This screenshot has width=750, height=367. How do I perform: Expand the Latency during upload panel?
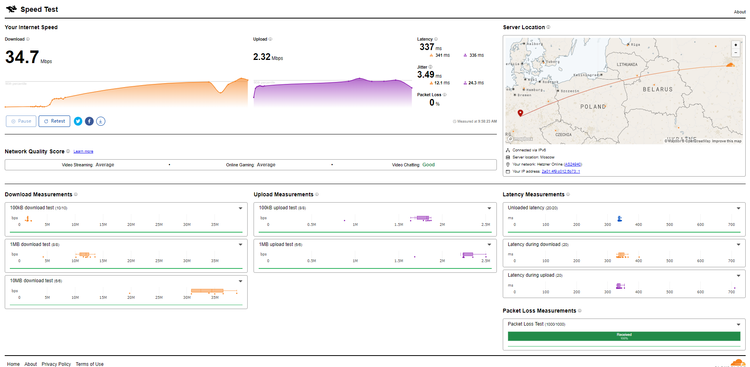click(x=739, y=276)
